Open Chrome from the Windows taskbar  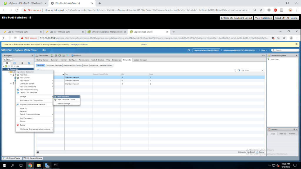click(30, 165)
